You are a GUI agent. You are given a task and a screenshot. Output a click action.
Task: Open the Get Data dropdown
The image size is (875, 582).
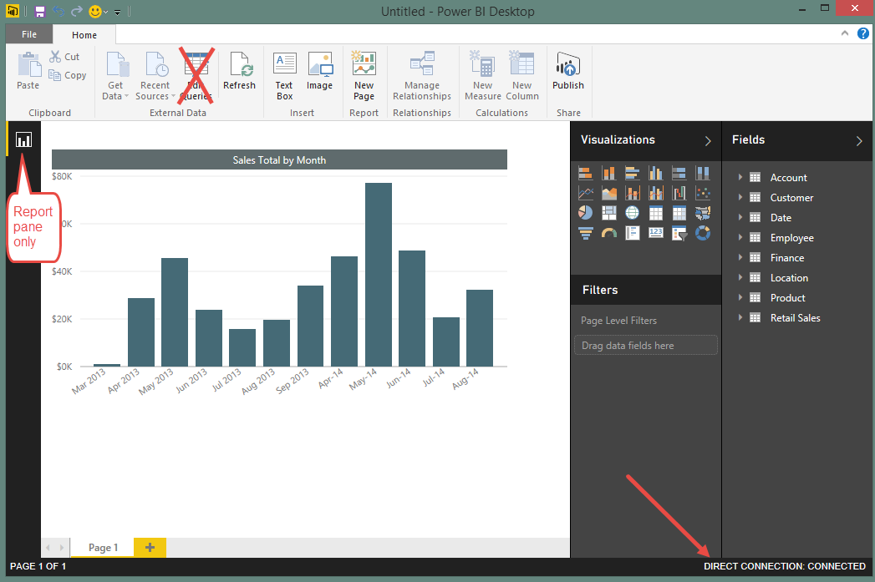(115, 75)
